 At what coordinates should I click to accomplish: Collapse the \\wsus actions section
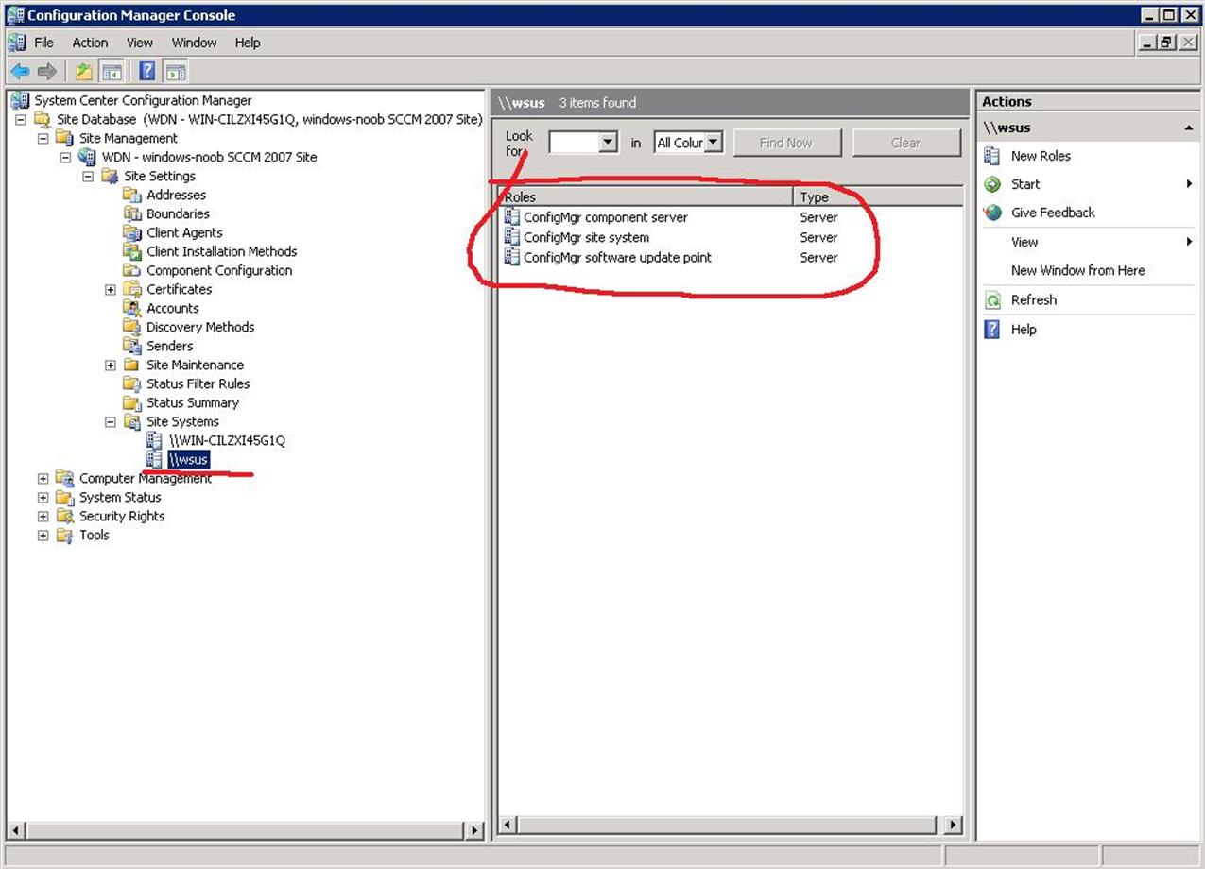(x=1188, y=128)
